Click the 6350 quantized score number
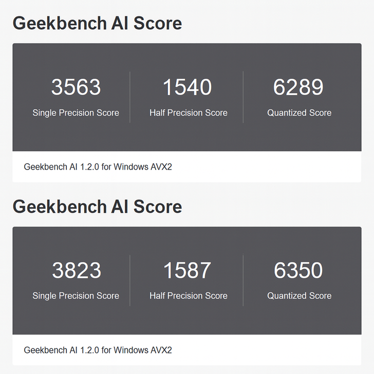Viewport: 374px width, 374px height. 298,270
